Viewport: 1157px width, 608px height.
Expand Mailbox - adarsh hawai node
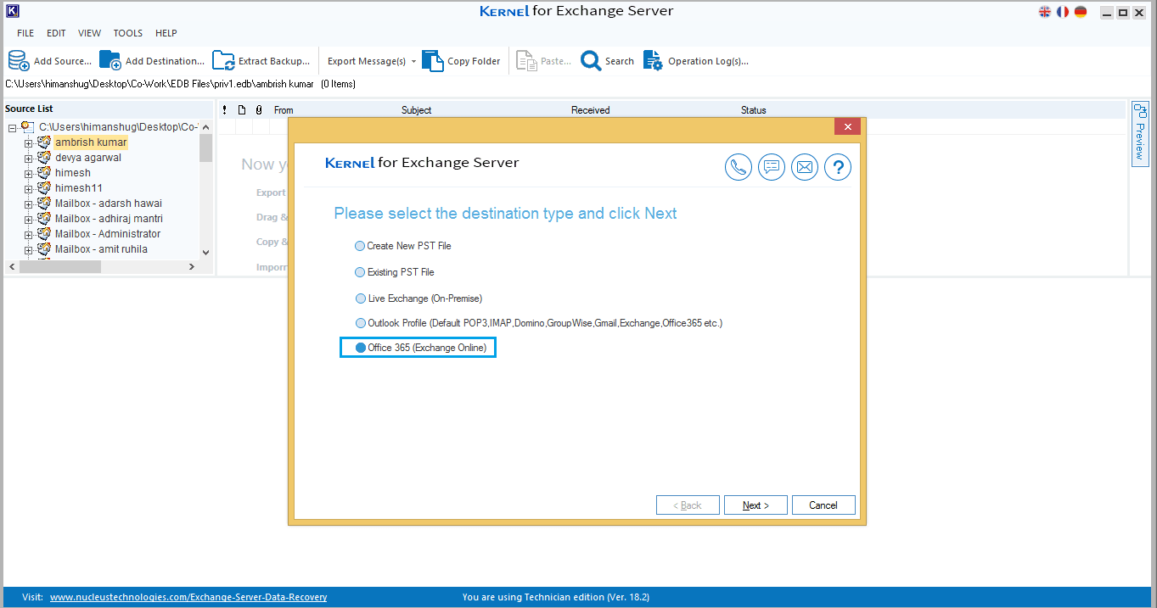[x=28, y=204]
